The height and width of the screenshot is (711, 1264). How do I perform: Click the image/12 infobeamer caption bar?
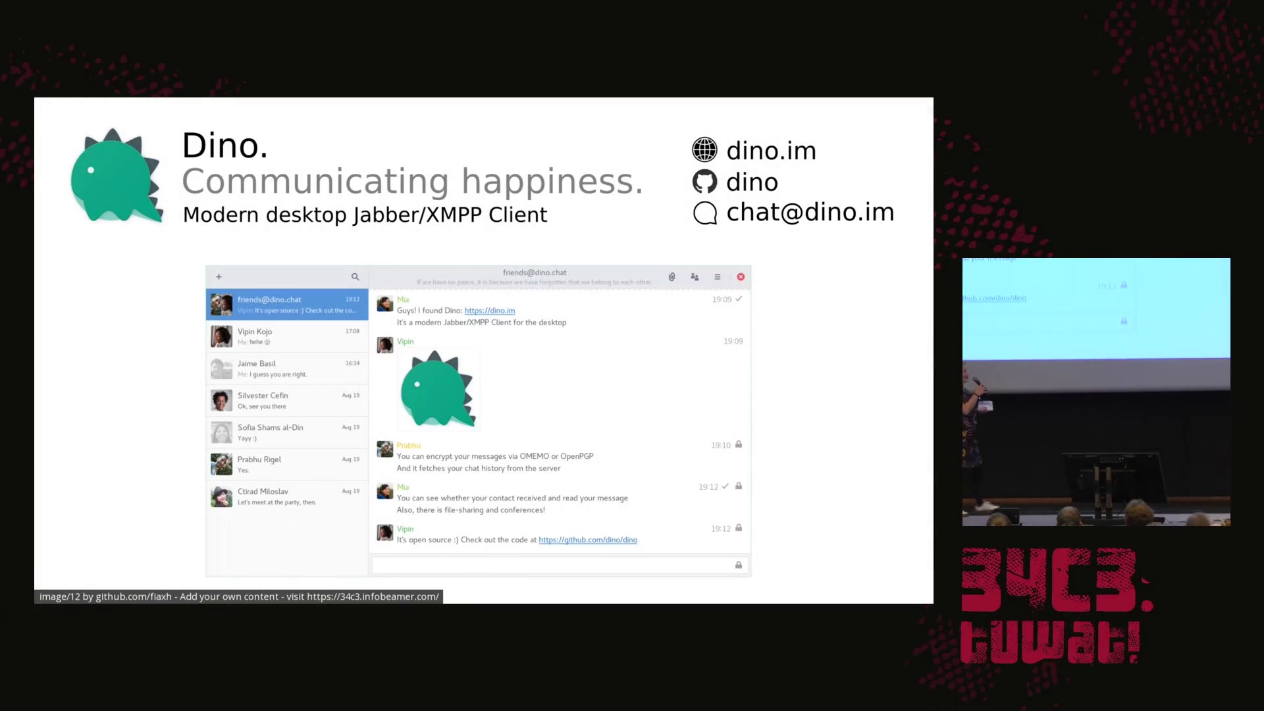tap(239, 596)
